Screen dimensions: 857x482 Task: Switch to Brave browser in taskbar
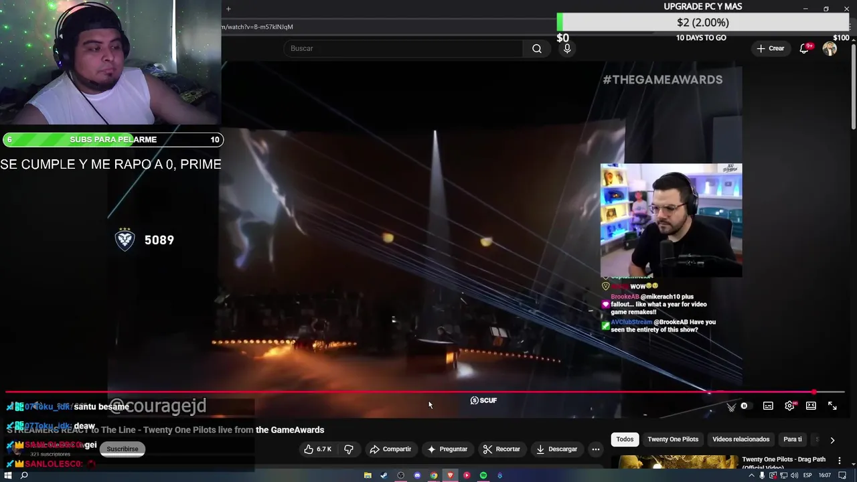(450, 475)
